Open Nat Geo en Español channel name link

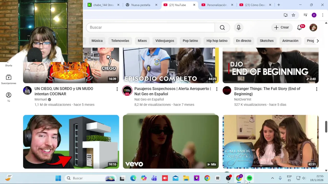[x=149, y=99]
